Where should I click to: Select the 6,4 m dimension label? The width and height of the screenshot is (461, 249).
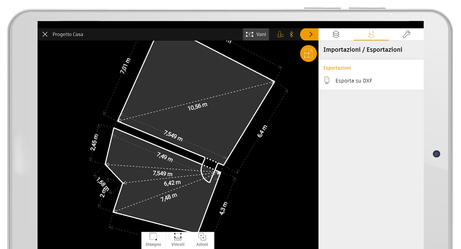(x=262, y=131)
